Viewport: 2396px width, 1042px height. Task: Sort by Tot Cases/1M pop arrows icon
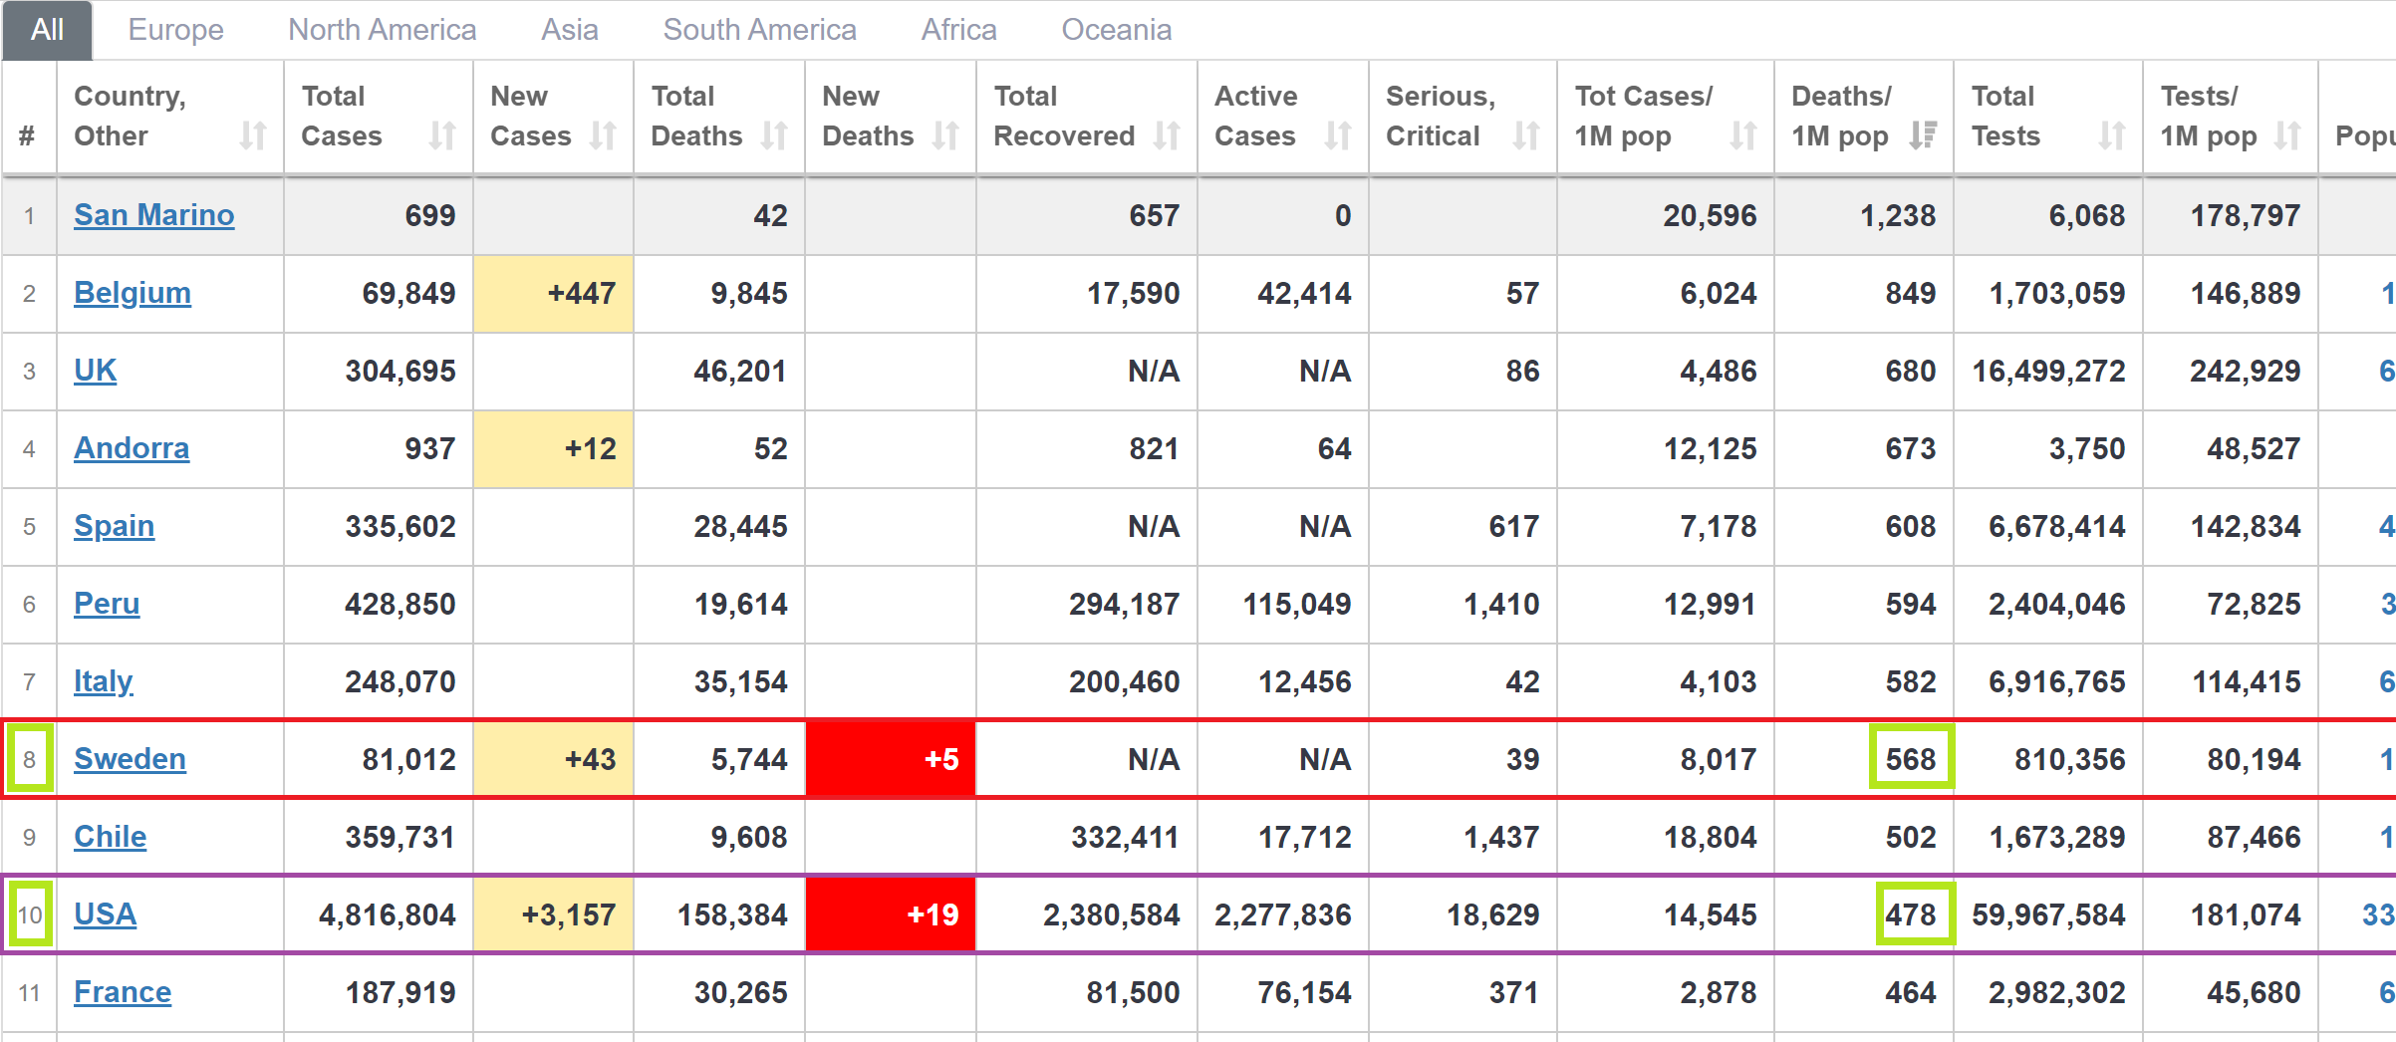pyautogui.click(x=1743, y=135)
